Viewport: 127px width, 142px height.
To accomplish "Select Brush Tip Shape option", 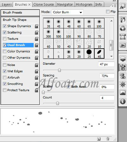I will click(x=15, y=20).
